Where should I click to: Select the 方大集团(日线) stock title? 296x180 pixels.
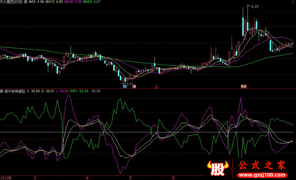pos(11,2)
